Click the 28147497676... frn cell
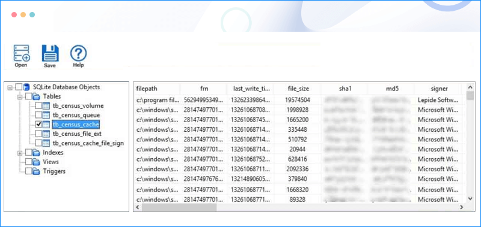Screen dimensions: 481x227 [x=204, y=178]
